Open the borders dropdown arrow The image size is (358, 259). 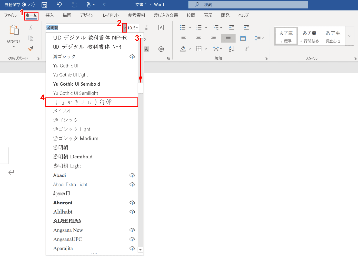[206, 49]
